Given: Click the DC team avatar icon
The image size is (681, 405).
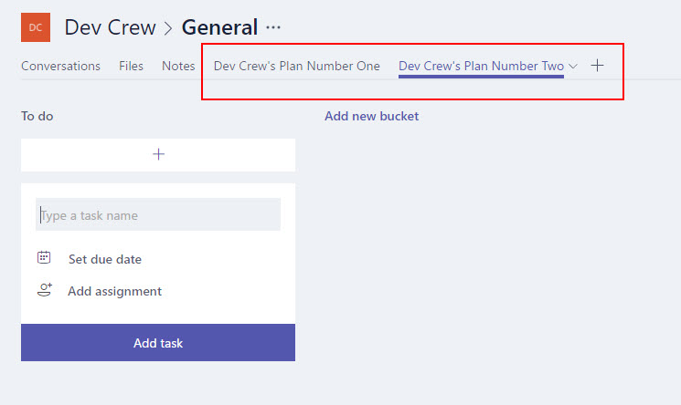Looking at the screenshot, I should 36,27.
